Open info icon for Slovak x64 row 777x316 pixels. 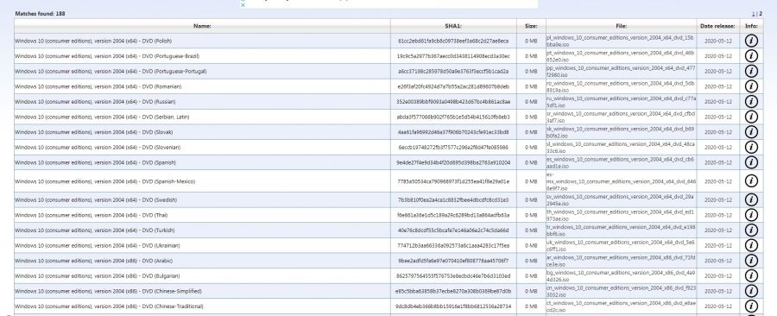click(x=751, y=132)
